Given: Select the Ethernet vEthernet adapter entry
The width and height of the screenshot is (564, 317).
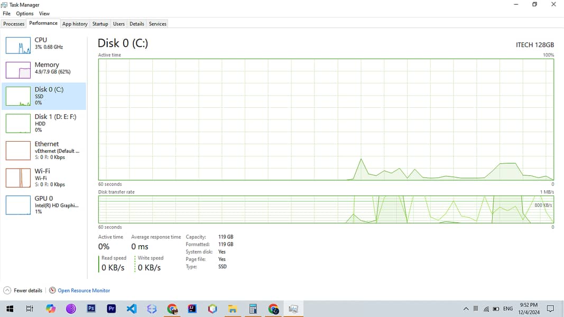Looking at the screenshot, I should pos(44,151).
